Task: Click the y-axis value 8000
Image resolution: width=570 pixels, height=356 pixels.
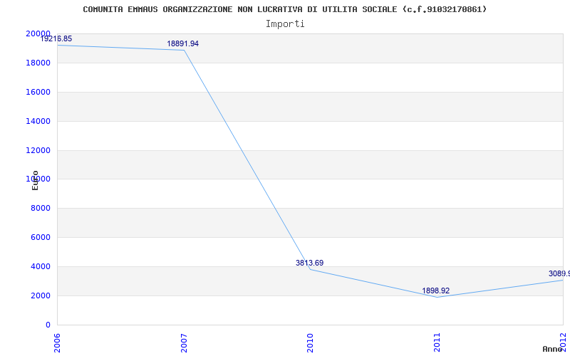Action: click(40, 208)
